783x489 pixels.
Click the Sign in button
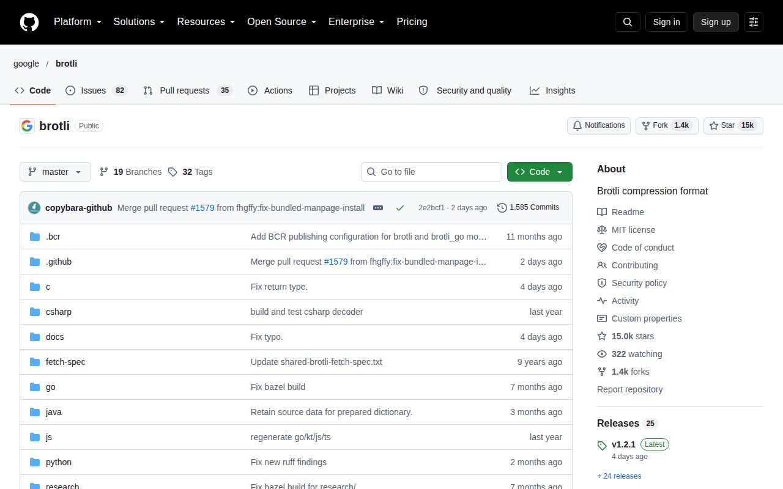(x=666, y=22)
